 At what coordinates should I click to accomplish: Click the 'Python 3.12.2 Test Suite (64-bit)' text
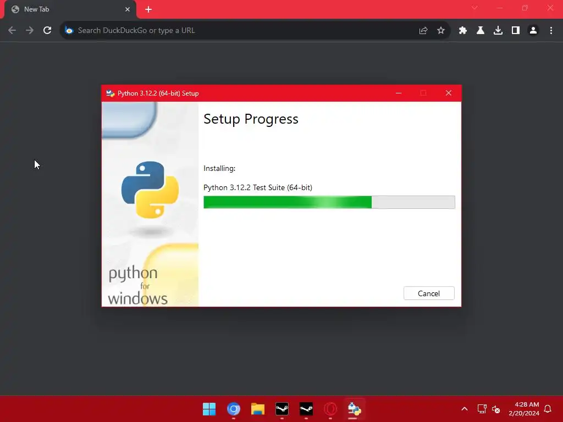point(258,187)
